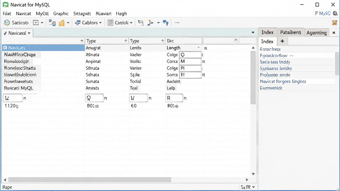Click the bottom input box containing R
This screenshot has height=191, width=340.
pyautogui.click(x=174, y=98)
